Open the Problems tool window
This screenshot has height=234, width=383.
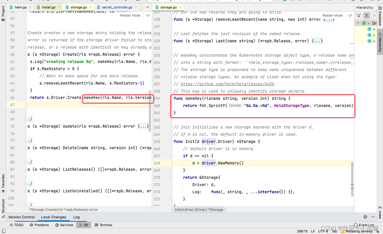(x=39, y=225)
